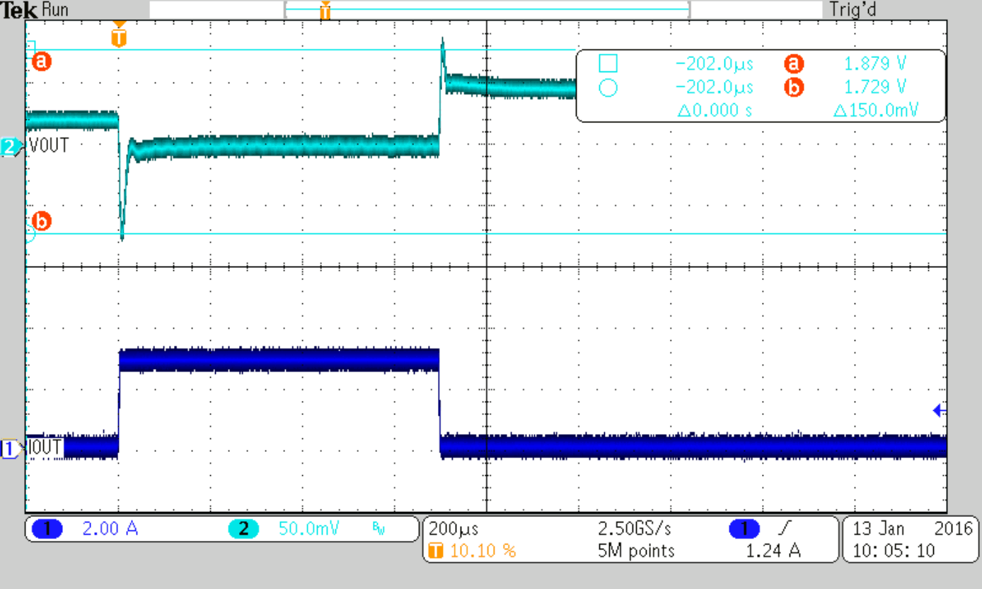Click the 50.0mV vertical scale value
Screen dimensions: 982x589
tap(311, 529)
